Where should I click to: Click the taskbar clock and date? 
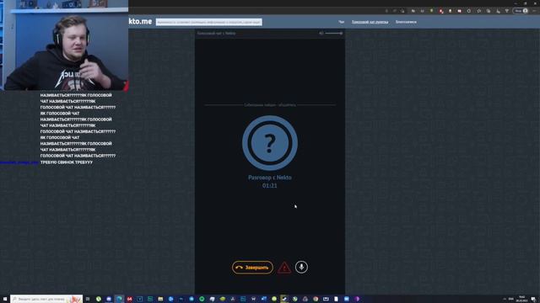[x=521, y=299]
